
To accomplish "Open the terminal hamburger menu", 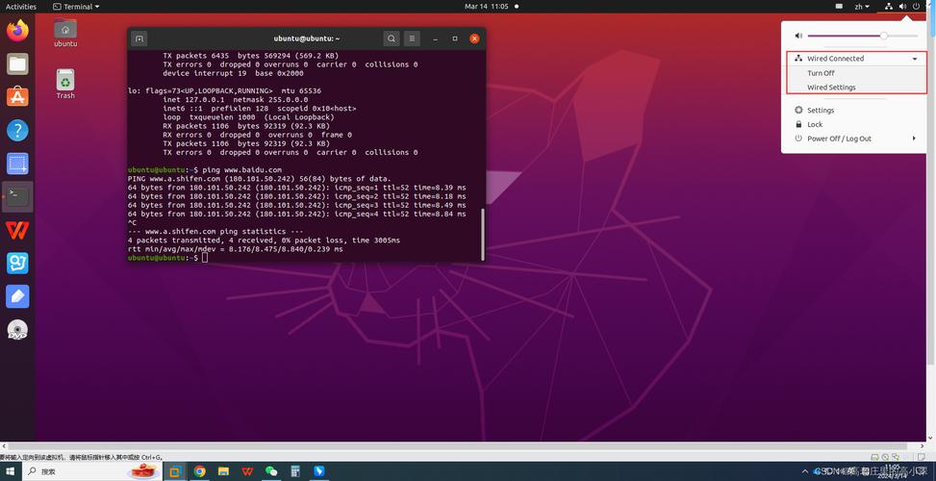I will pos(413,38).
